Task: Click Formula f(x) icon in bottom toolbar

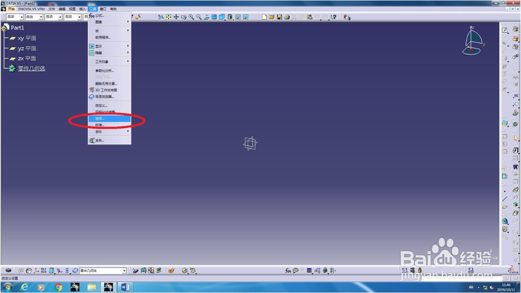Action: pyautogui.click(x=288, y=271)
